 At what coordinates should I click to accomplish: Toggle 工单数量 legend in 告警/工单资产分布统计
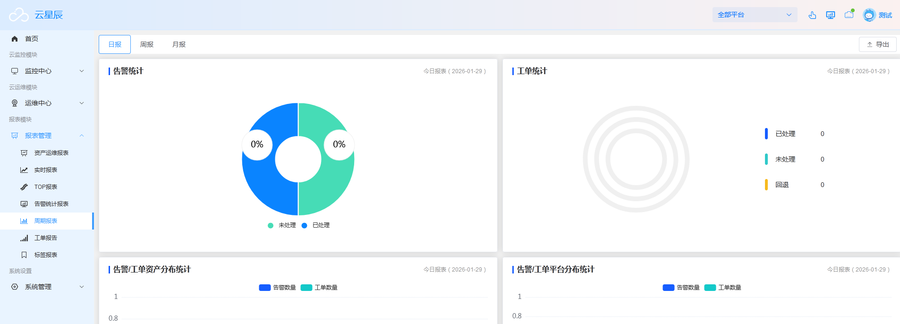pos(319,288)
